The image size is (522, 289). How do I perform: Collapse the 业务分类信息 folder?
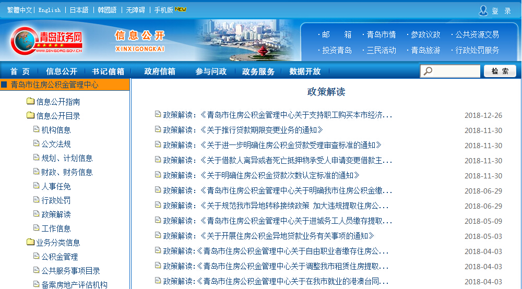pyautogui.click(x=30, y=242)
